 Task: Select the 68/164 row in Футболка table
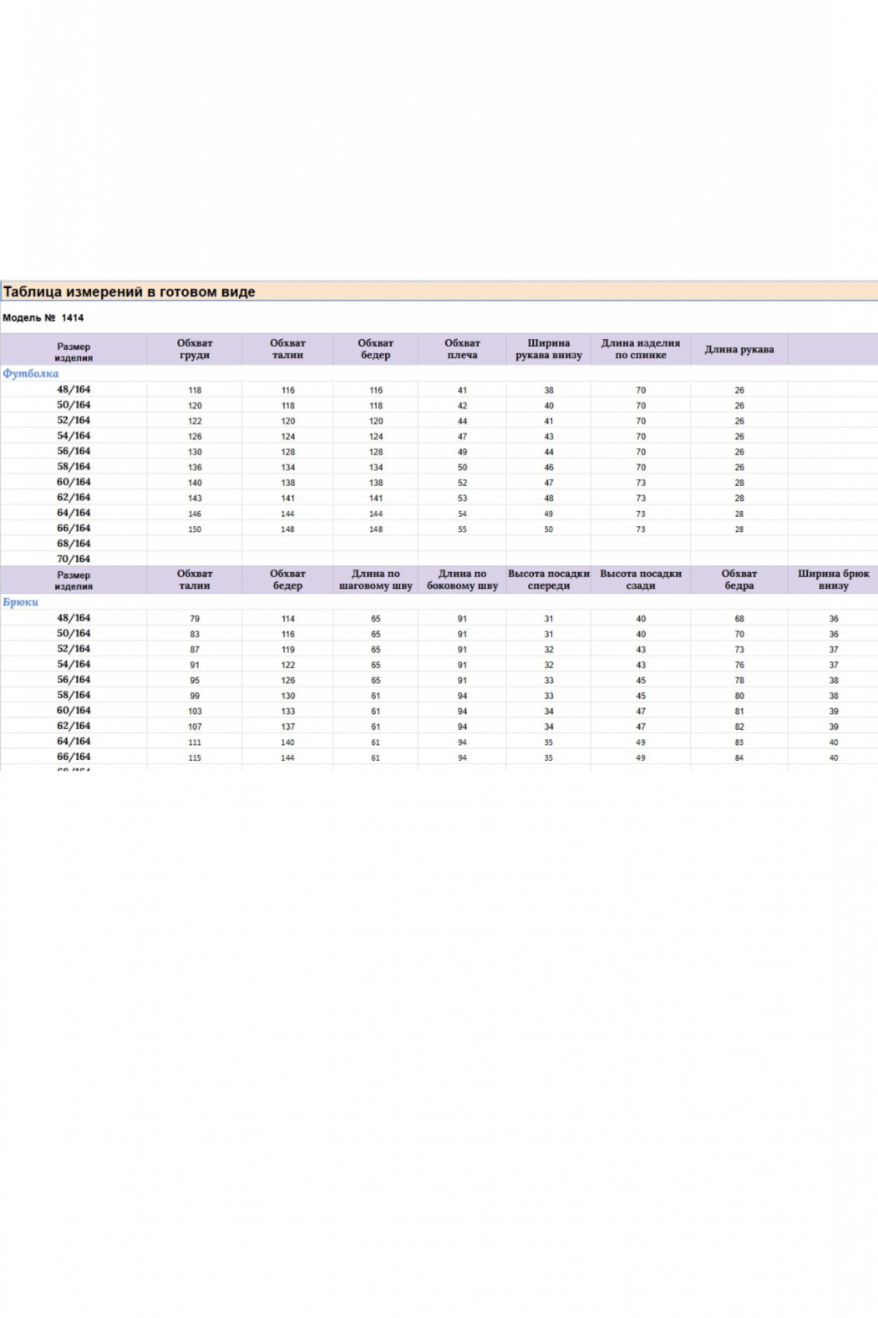(x=74, y=544)
